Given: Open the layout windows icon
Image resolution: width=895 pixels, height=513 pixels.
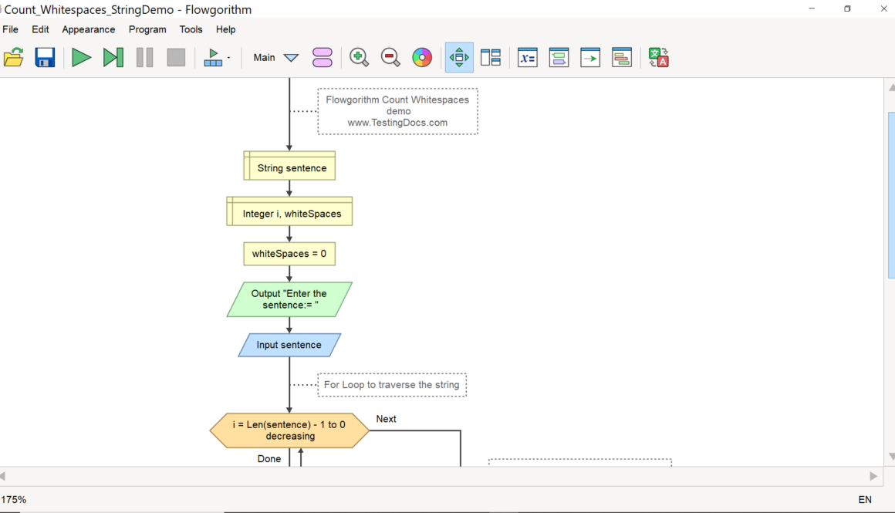Looking at the screenshot, I should click(x=490, y=58).
